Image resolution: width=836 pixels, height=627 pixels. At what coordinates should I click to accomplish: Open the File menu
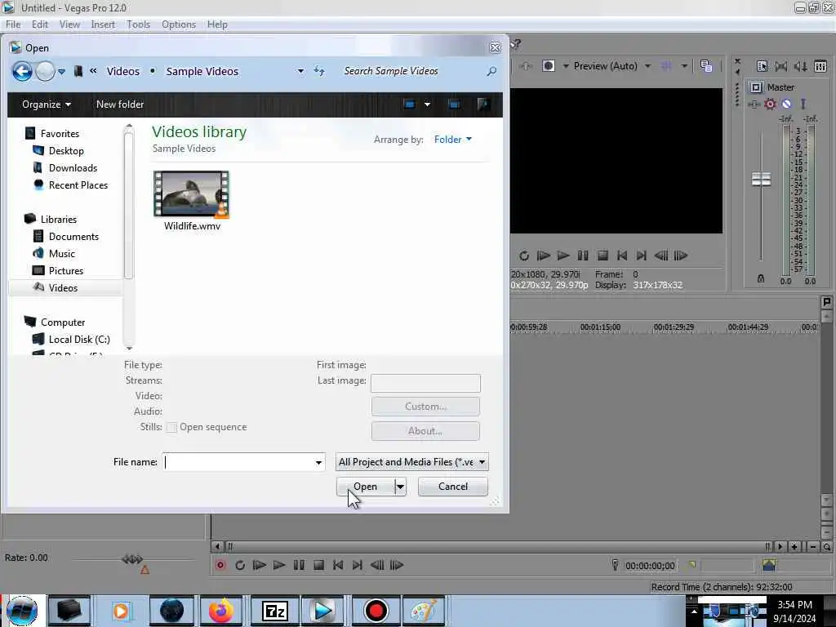coord(13,24)
